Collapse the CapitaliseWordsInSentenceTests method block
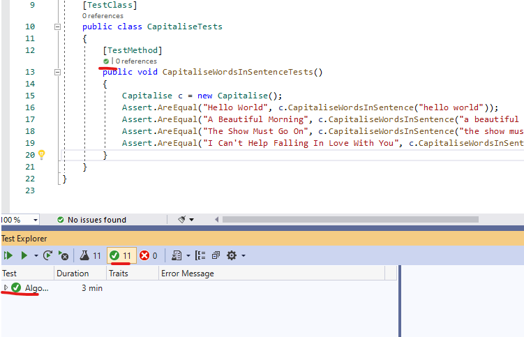 tap(57, 72)
